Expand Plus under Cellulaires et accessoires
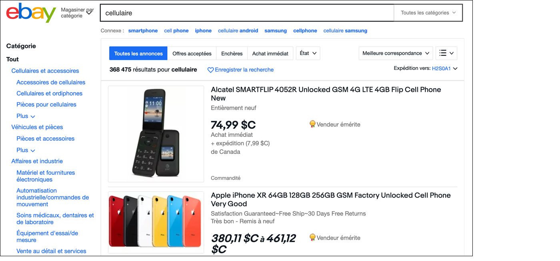 tap(26, 116)
